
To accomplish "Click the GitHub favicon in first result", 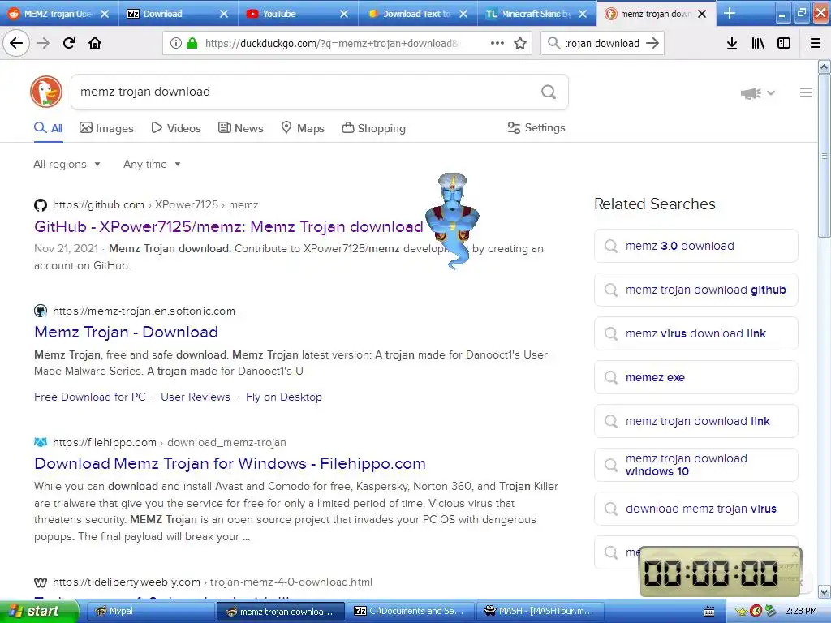I will (x=41, y=205).
